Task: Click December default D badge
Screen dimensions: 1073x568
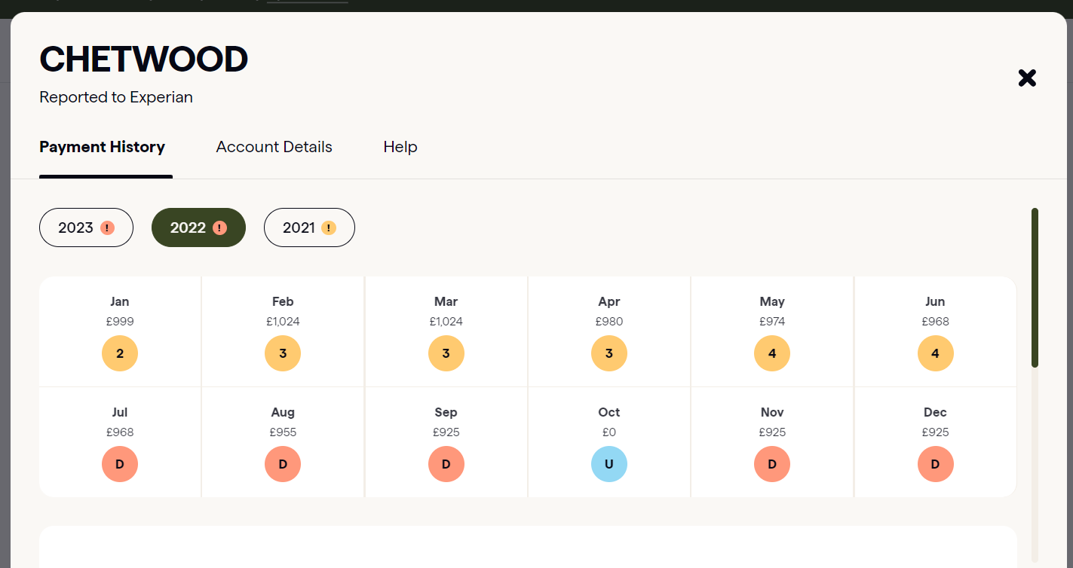Action: point(936,464)
